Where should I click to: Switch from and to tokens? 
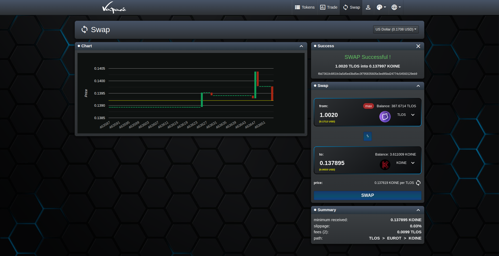tap(367, 136)
